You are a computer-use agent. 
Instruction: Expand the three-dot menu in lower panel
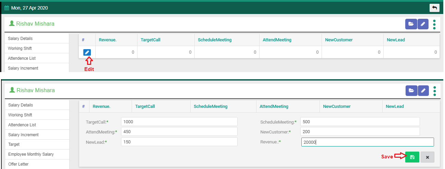click(435, 91)
